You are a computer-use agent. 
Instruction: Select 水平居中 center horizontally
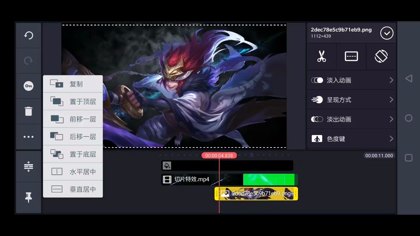[73, 172]
